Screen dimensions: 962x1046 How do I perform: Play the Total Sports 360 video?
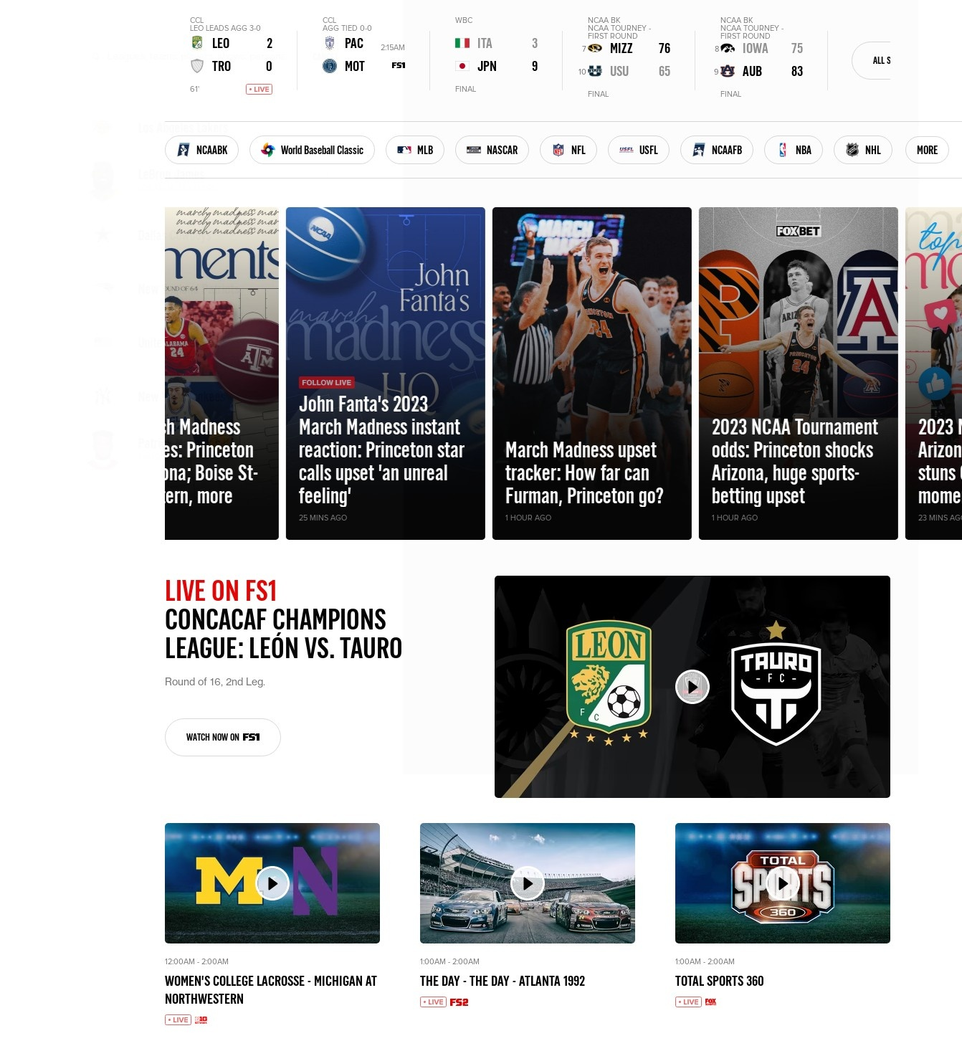click(783, 883)
